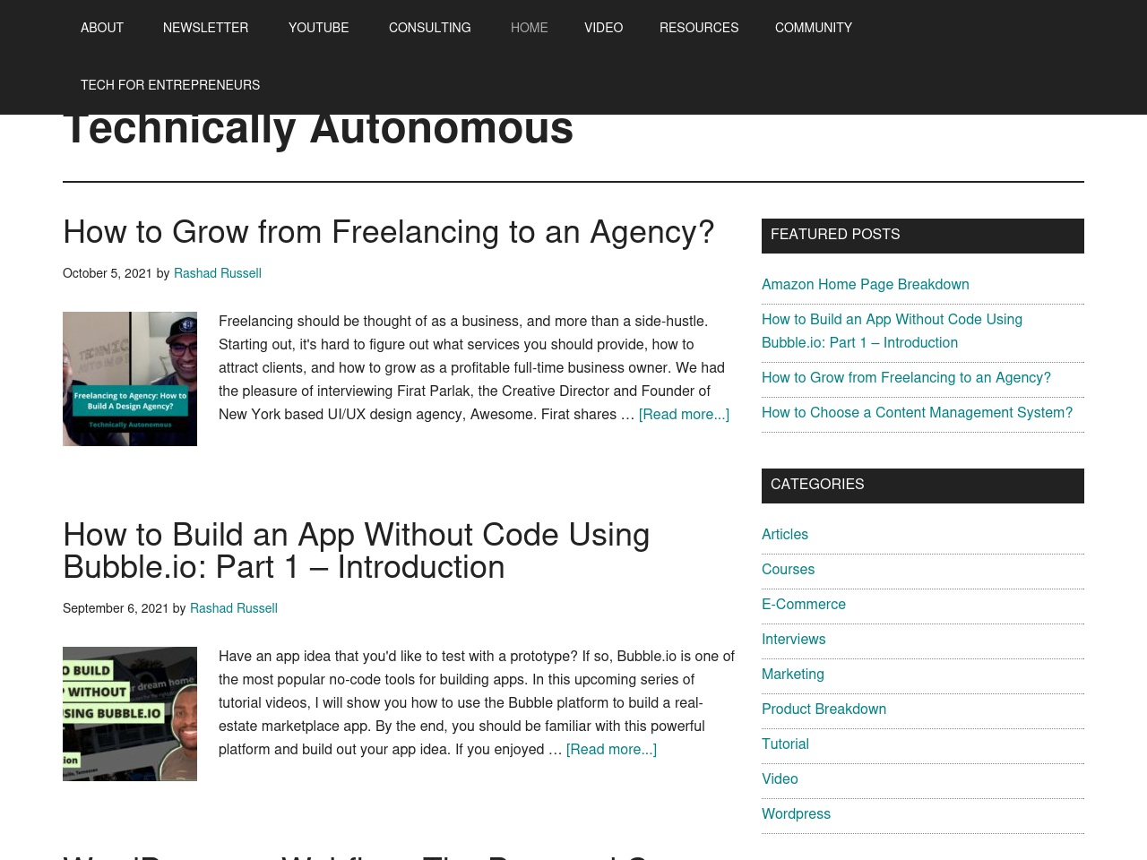Open the Consulting page
The image size is (1147, 860).
429,28
